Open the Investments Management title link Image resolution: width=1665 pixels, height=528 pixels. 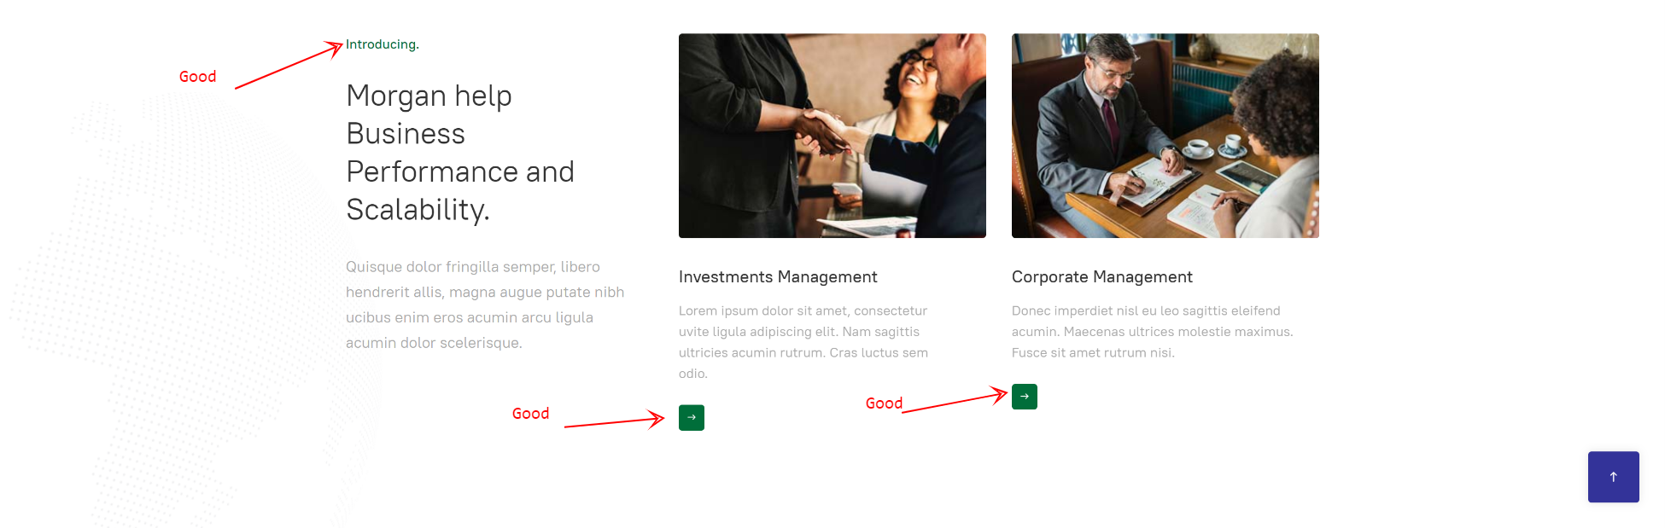click(x=778, y=277)
